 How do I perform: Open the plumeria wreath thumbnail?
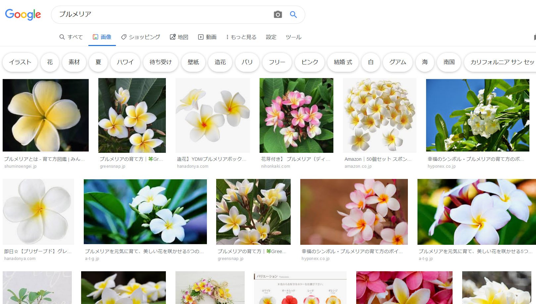(x=210, y=288)
